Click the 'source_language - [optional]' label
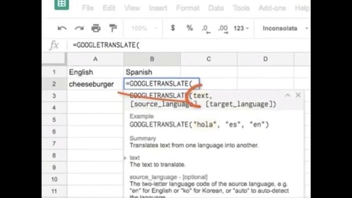The image size is (352, 198). point(169,177)
